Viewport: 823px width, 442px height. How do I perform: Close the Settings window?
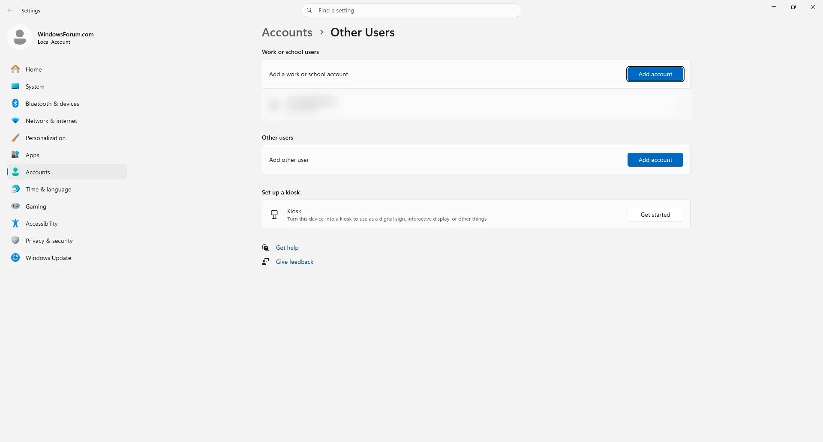tap(813, 7)
